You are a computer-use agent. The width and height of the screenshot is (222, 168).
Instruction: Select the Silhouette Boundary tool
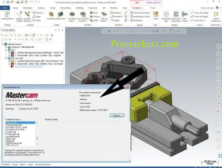pos(176,16)
